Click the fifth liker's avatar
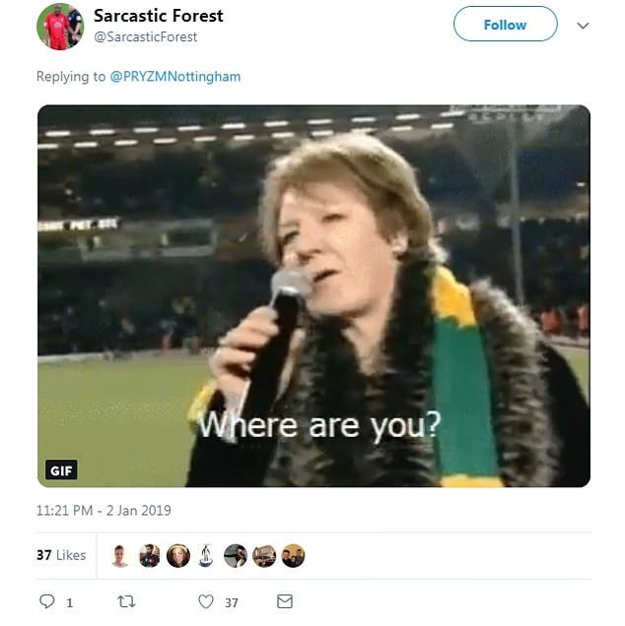Image resolution: width=625 pixels, height=626 pixels. [x=236, y=556]
